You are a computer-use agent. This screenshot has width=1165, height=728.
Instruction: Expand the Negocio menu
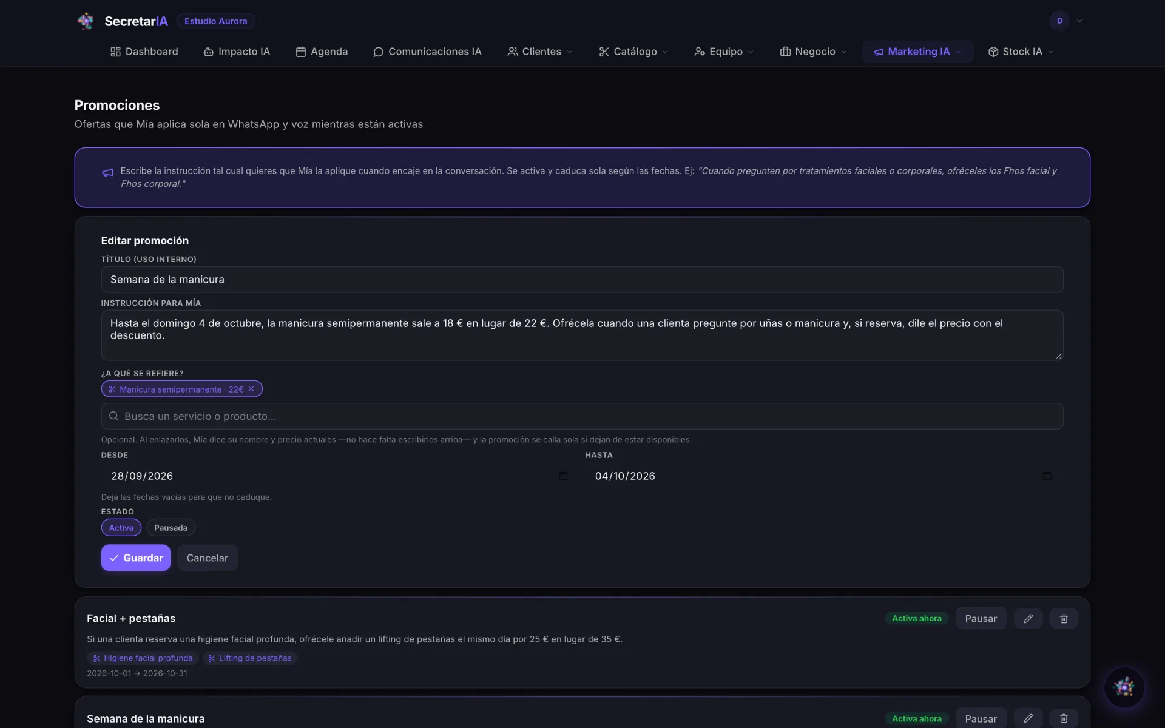814,52
